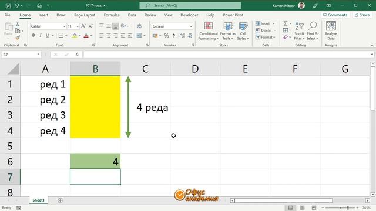
Task: Click the Undo arrow icon
Action: pyautogui.click(x=16, y=5)
